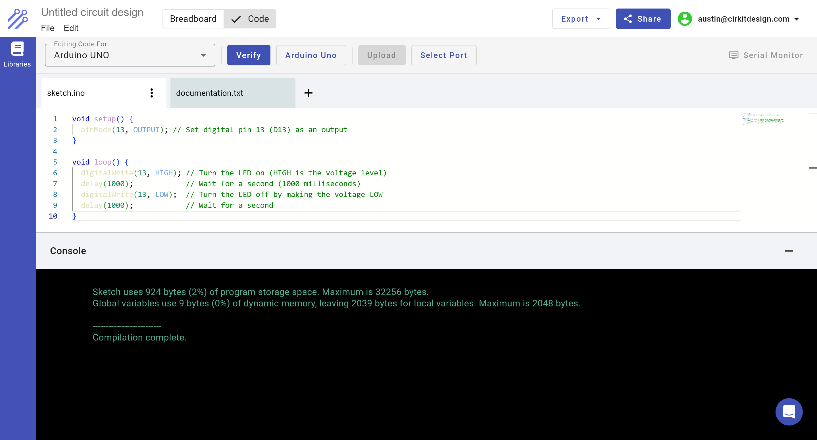Open the File menu
The image size is (817, 440).
click(x=47, y=28)
